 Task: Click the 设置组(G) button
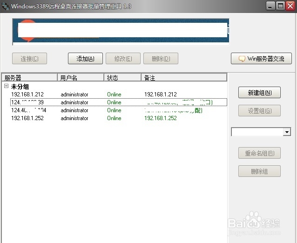point(259,111)
